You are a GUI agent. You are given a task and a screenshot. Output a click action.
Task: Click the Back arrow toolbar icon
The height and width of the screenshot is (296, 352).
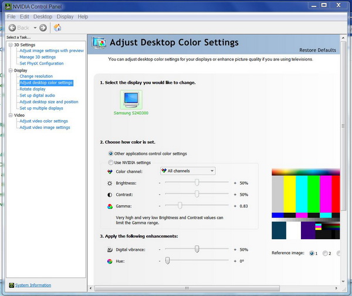(12, 28)
